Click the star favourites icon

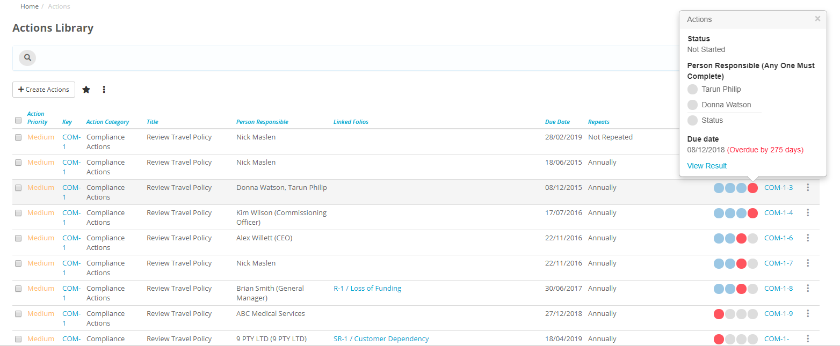click(x=86, y=90)
